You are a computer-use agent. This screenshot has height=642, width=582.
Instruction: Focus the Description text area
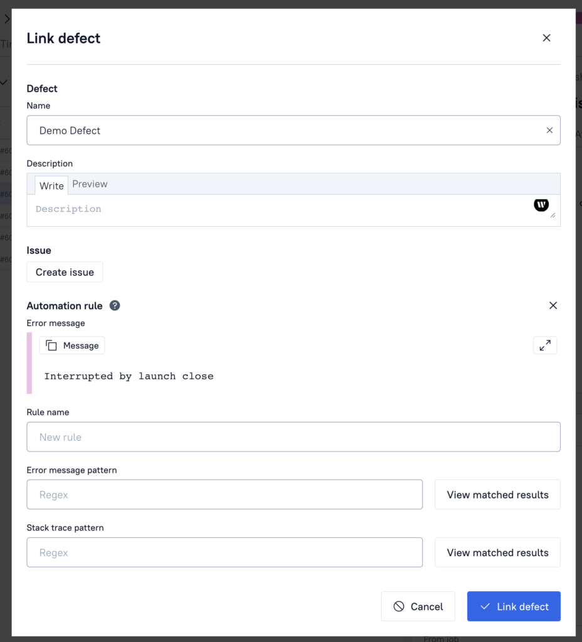tap(281, 209)
